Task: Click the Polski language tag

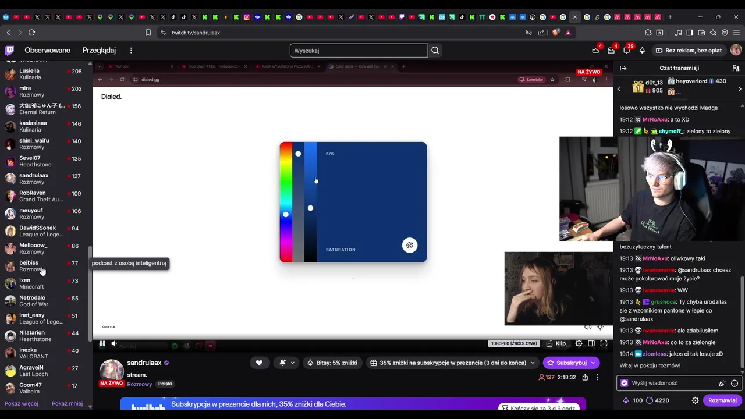Action: pyautogui.click(x=165, y=384)
